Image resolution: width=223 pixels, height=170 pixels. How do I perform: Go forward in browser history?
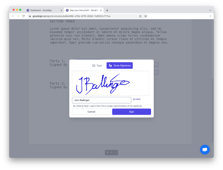tap(18, 16)
